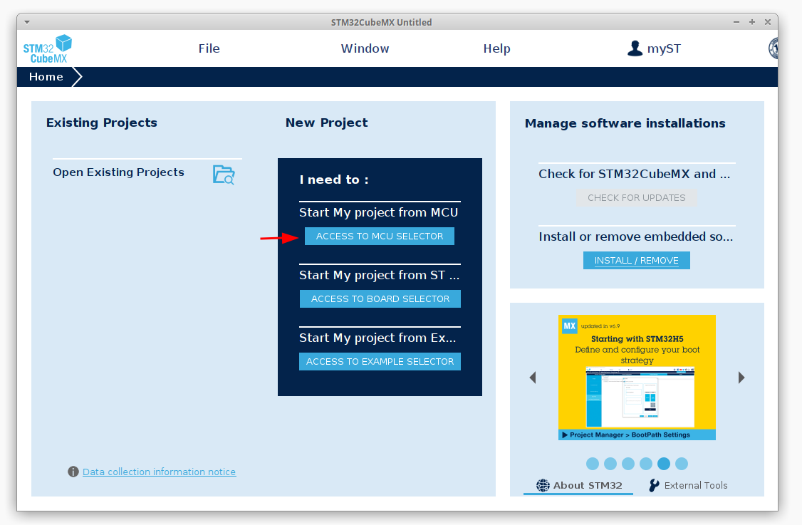Click Open Existing Projects label
Image resolution: width=802 pixels, height=525 pixels.
(x=119, y=172)
